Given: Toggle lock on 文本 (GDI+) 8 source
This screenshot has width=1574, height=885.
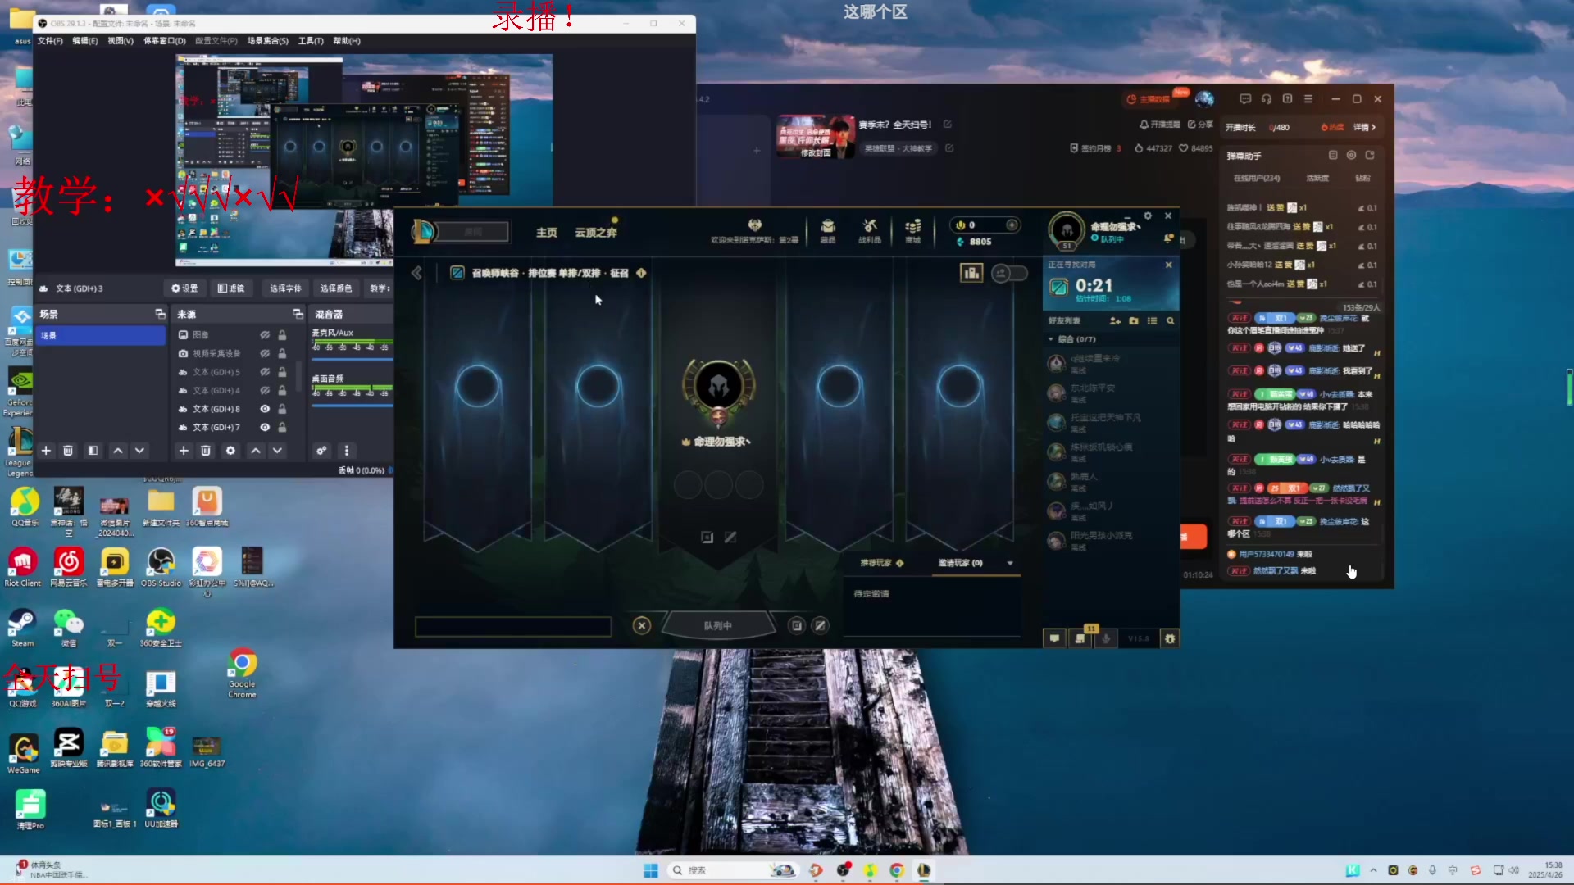Looking at the screenshot, I should pos(282,409).
